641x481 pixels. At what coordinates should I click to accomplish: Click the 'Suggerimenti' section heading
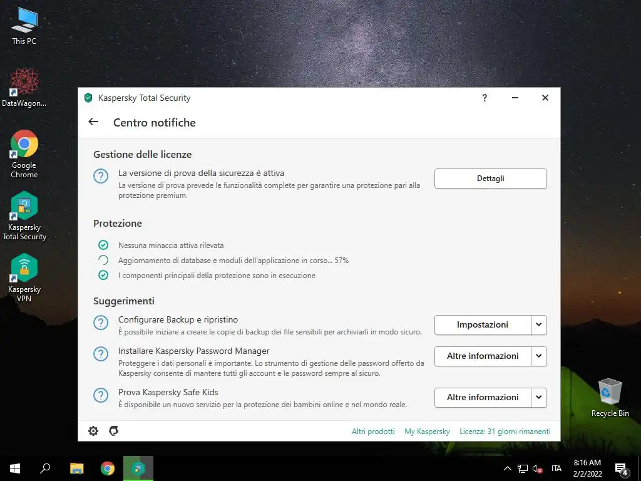(124, 301)
